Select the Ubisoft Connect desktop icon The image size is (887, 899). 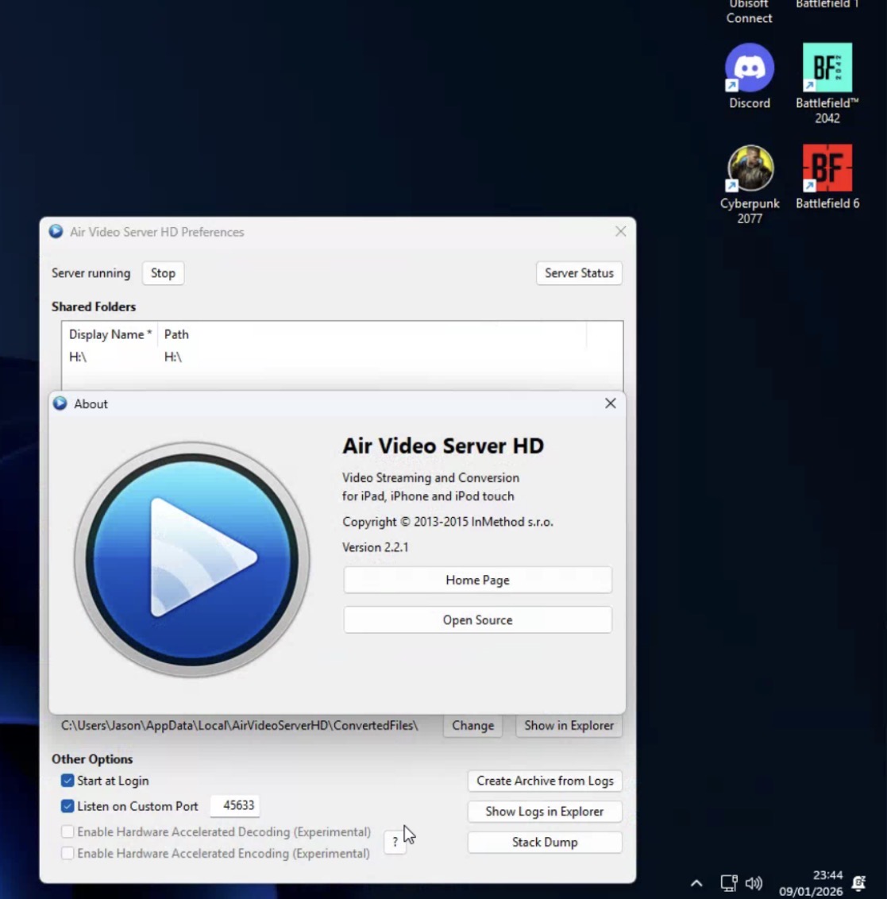click(x=749, y=12)
